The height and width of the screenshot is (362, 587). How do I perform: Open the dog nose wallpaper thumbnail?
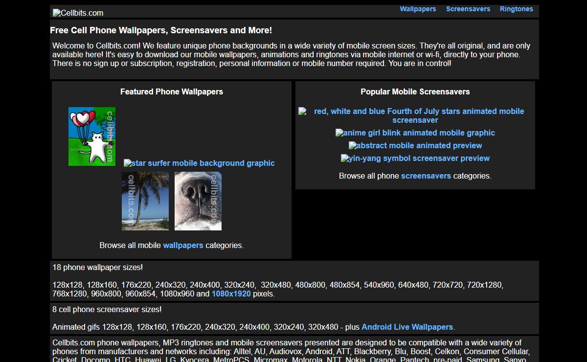click(x=198, y=201)
